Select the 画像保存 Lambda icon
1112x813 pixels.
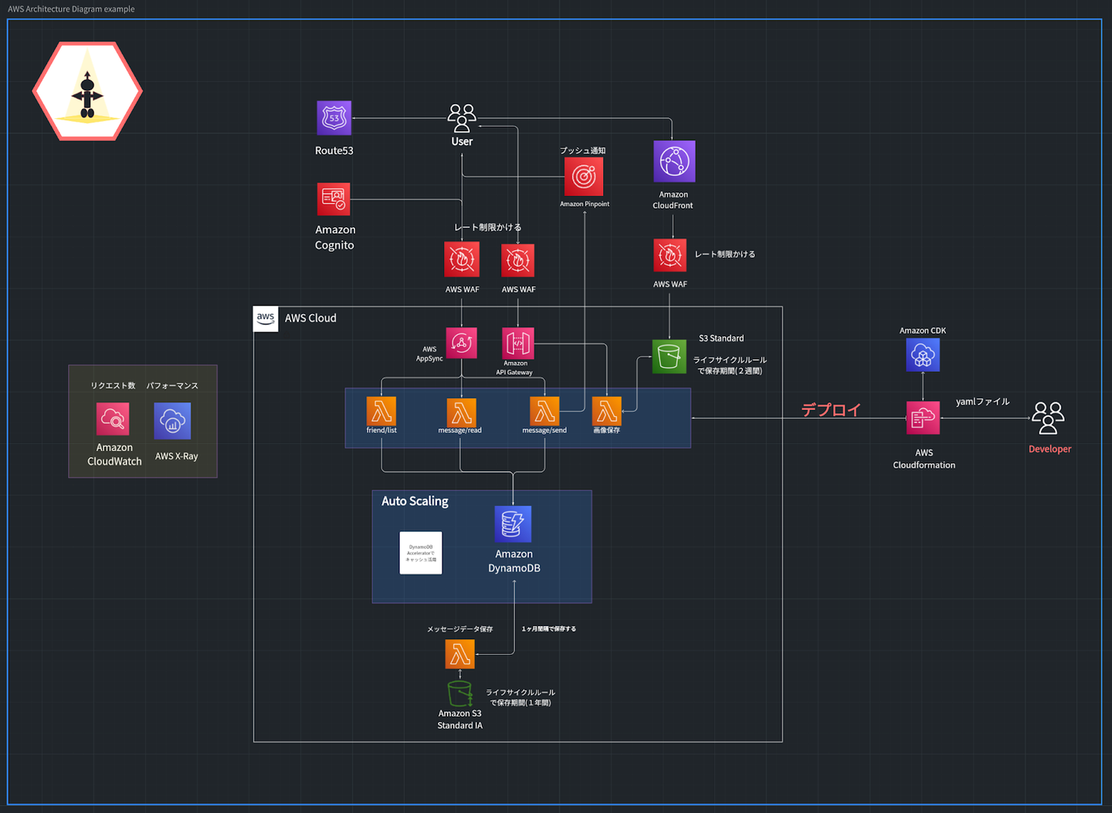click(x=607, y=411)
